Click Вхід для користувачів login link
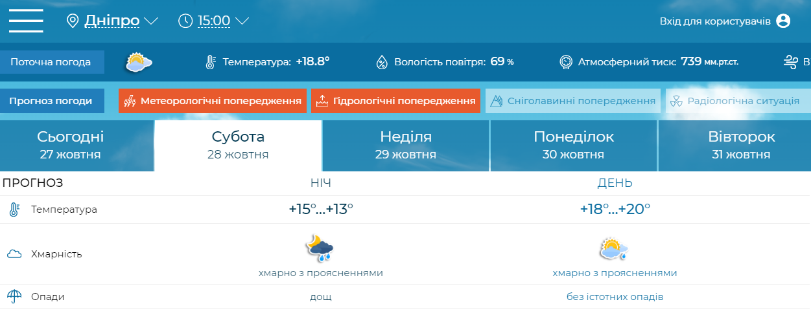Viewport: 811px width, 313px height. [x=714, y=21]
